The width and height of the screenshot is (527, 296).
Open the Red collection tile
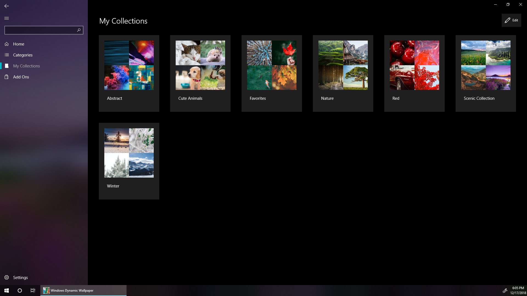414,73
